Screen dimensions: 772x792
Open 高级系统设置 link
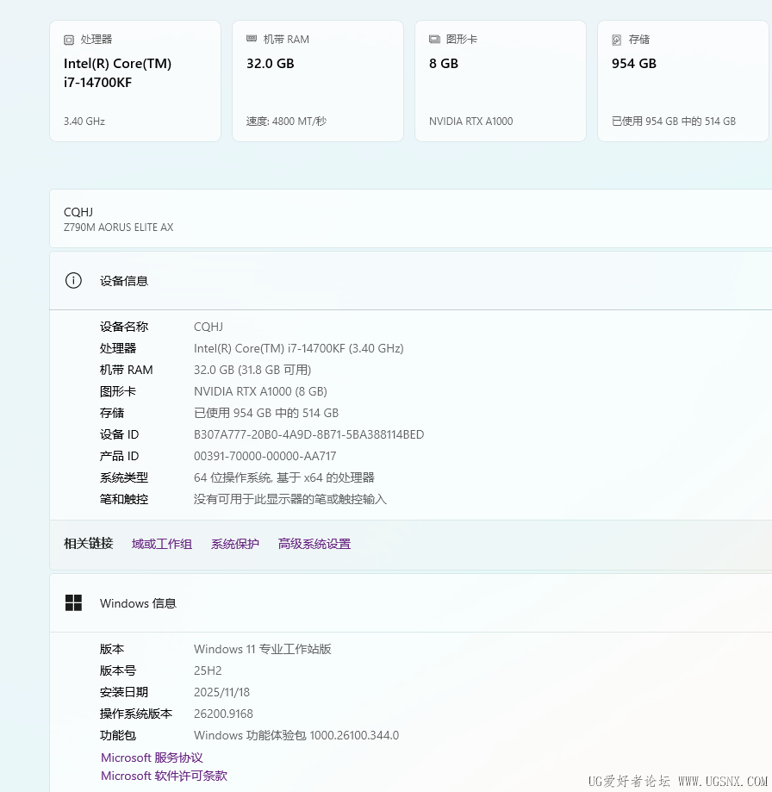(314, 544)
